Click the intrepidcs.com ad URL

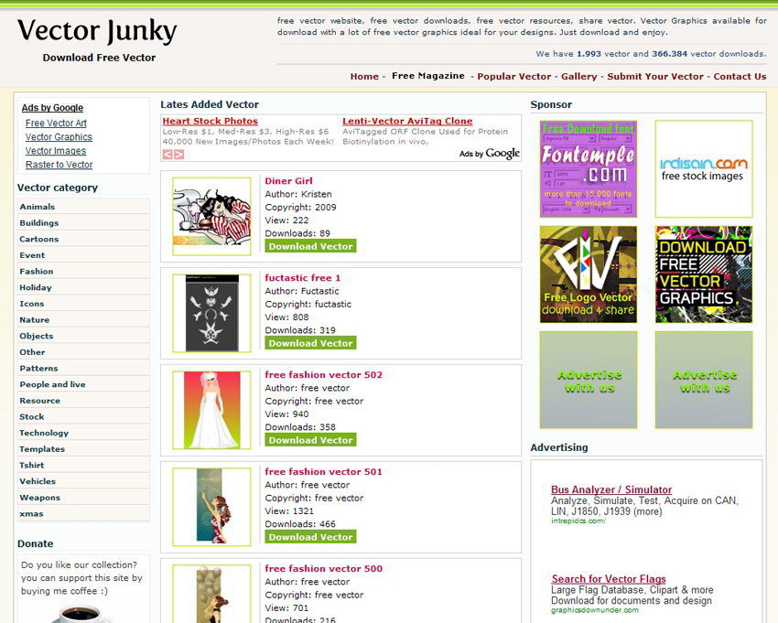point(578,521)
